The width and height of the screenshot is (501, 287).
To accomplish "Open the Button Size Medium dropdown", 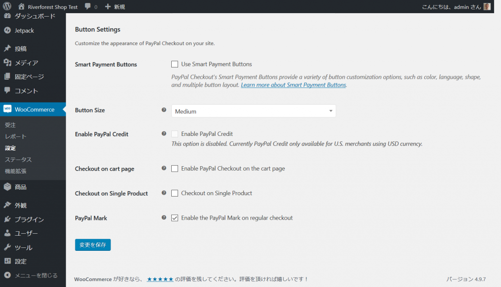I will [x=253, y=111].
